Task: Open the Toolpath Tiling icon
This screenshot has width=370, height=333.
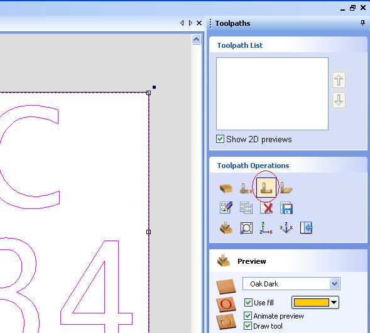Action: click(x=246, y=228)
